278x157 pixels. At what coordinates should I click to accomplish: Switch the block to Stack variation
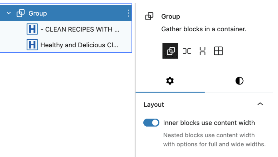click(x=202, y=51)
